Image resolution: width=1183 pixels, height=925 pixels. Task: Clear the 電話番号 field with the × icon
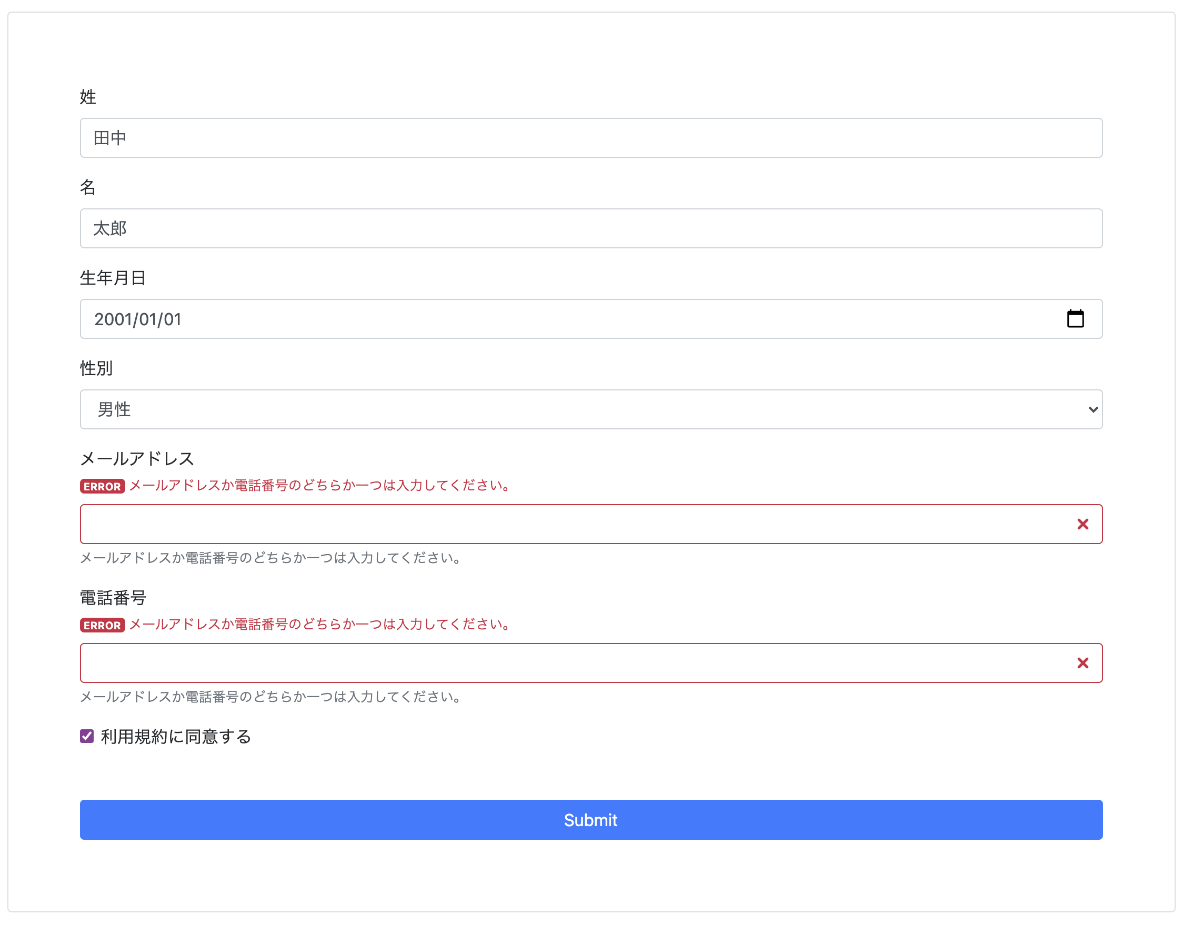pyautogui.click(x=1084, y=663)
